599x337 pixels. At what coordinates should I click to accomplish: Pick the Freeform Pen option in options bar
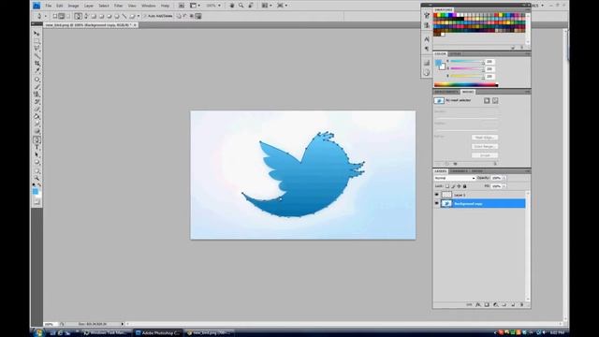[86, 16]
